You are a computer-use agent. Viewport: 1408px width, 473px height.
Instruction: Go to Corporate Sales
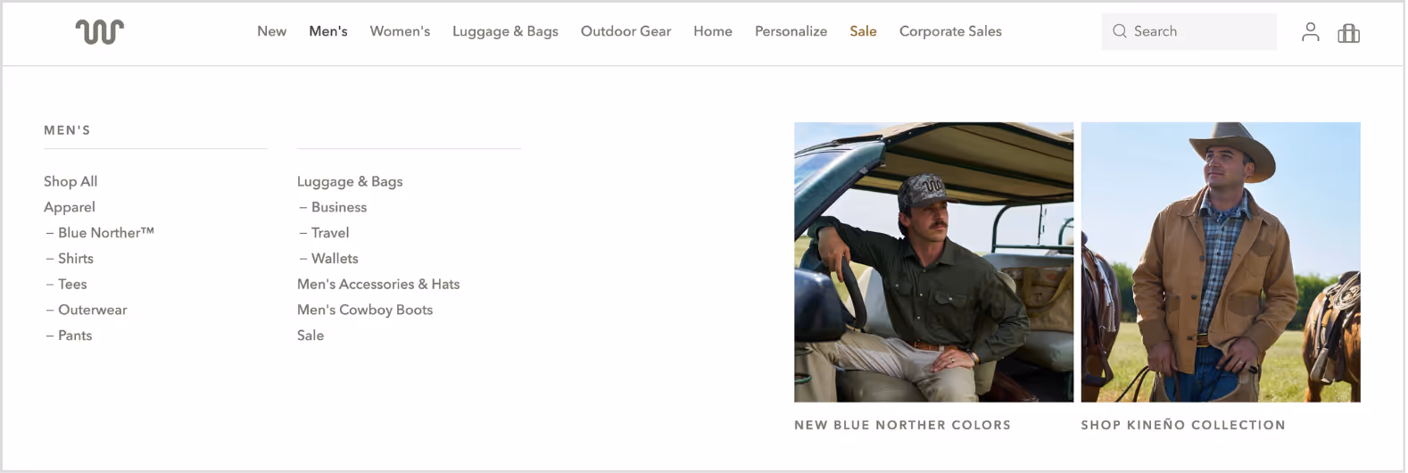[x=950, y=31]
